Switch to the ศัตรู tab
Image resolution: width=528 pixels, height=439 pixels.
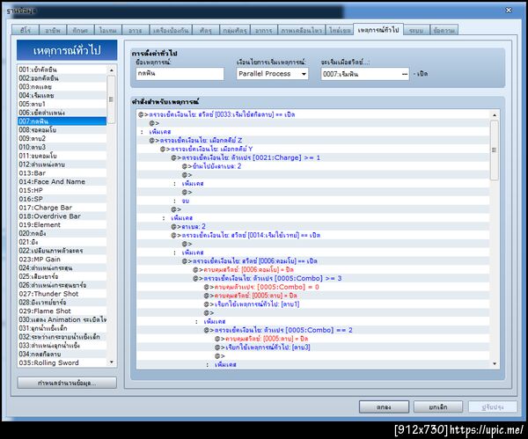tap(206, 30)
